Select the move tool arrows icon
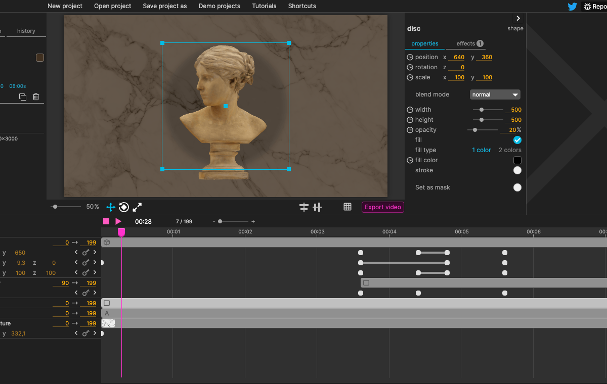This screenshot has height=384, width=607. coord(110,207)
